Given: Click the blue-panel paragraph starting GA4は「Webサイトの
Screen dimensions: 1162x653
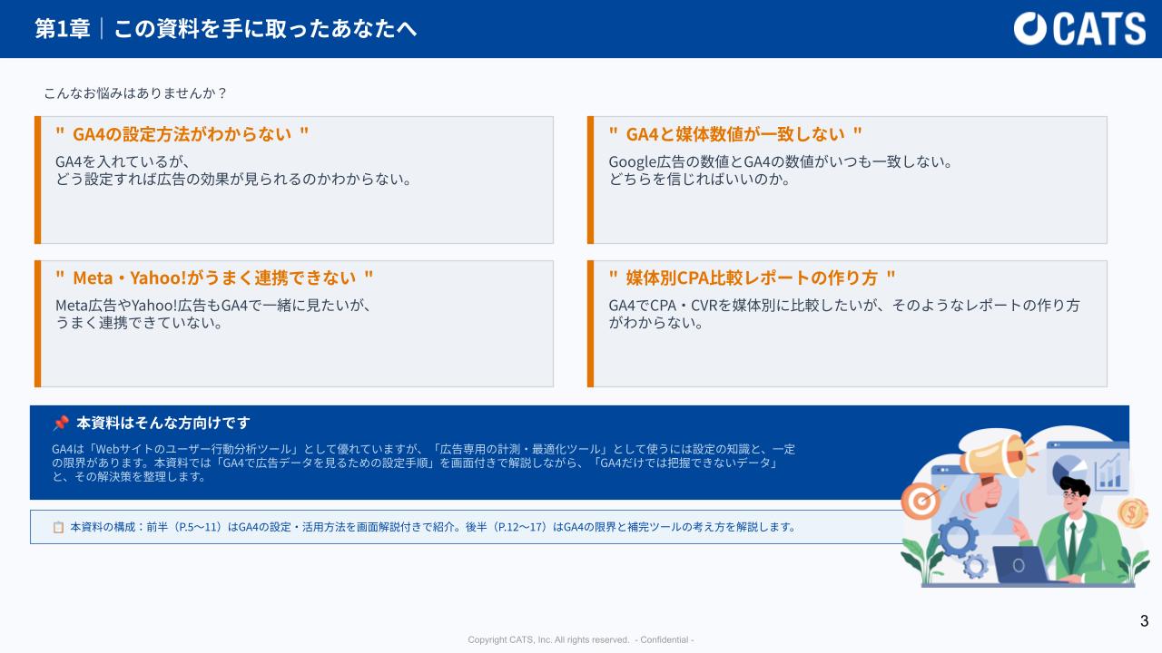Looking at the screenshot, I should coord(424,463).
